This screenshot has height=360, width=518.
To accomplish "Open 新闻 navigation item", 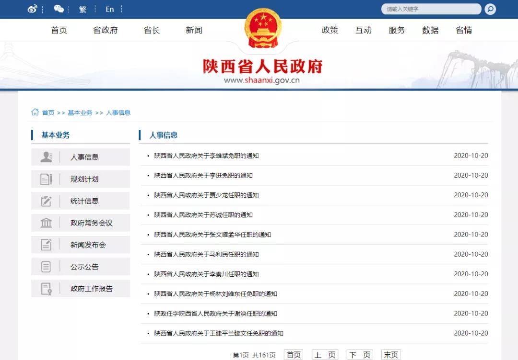I will pyautogui.click(x=194, y=30).
